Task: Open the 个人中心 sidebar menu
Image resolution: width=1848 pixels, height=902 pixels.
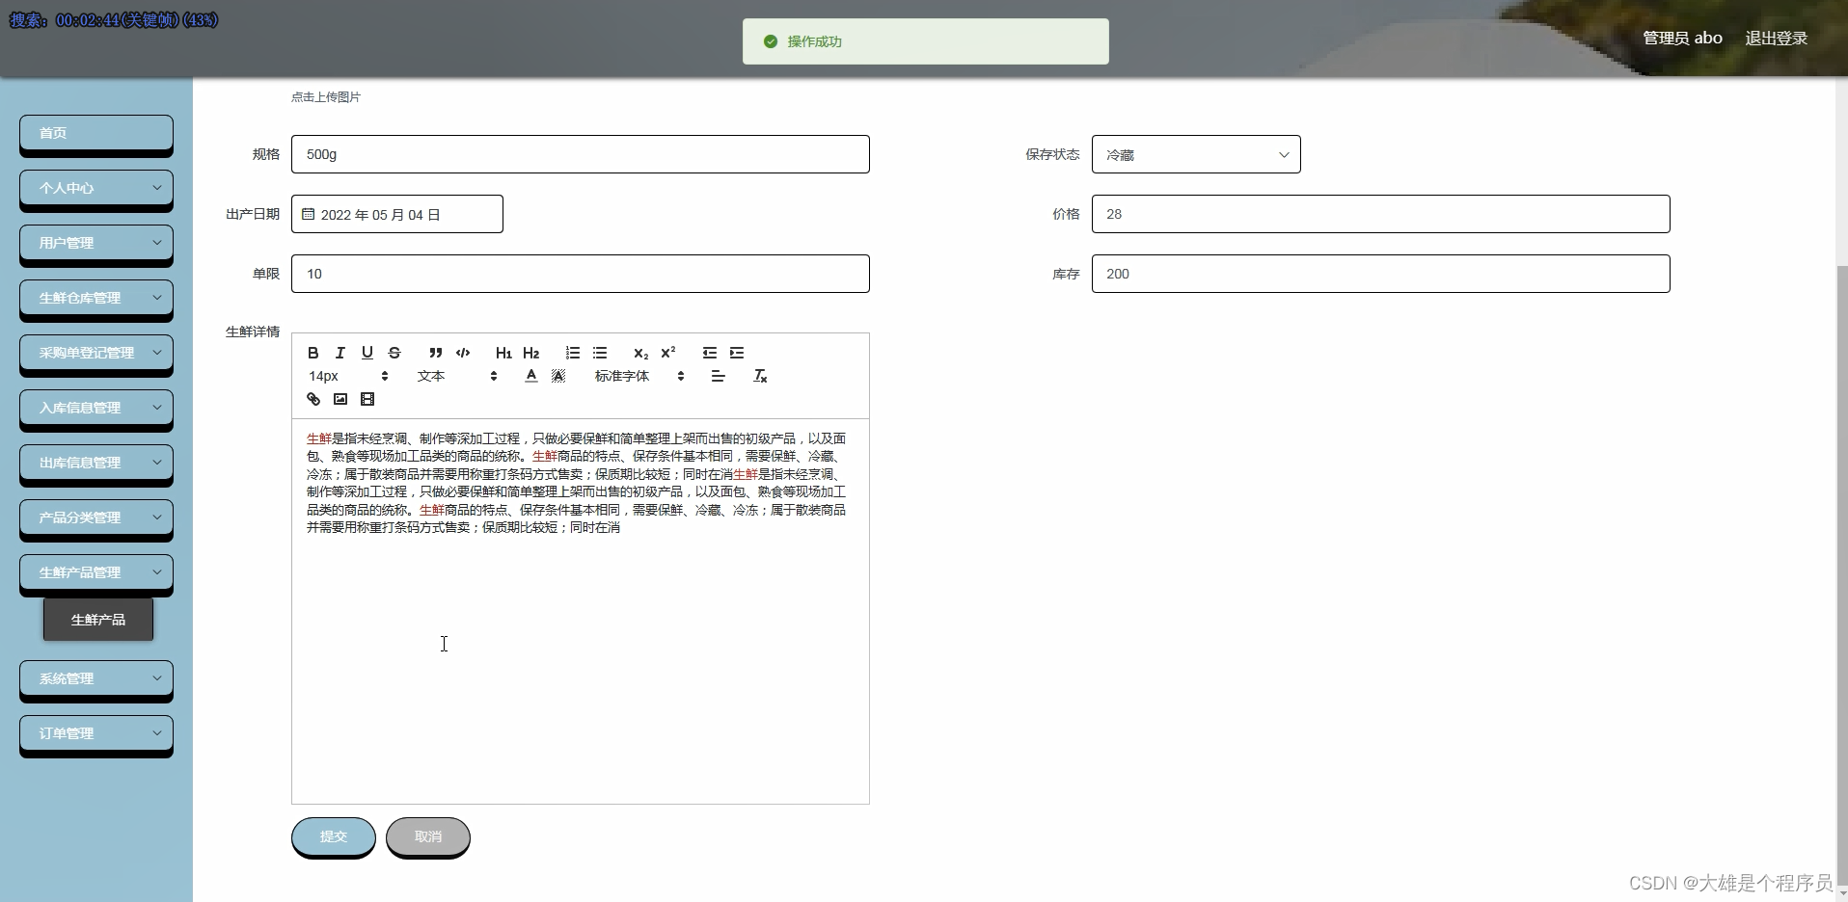Action: pyautogui.click(x=95, y=189)
